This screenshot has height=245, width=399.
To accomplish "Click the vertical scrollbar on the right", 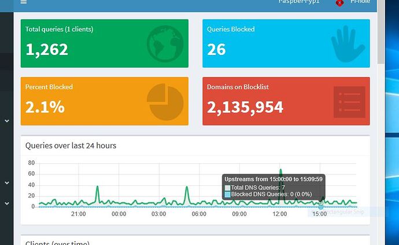I will [x=380, y=35].
